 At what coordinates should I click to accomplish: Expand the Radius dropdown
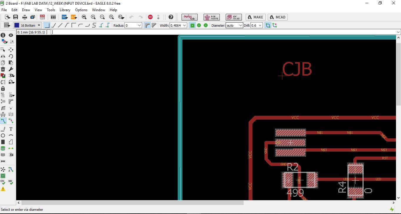pos(139,26)
